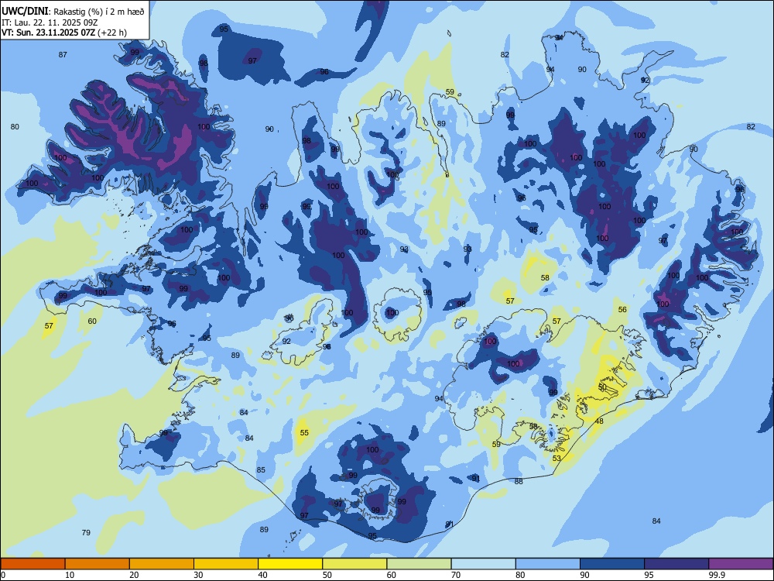Click the legend swatch between 90 and 95
Image resolution: width=774 pixels, height=581 pixels.
[612, 564]
